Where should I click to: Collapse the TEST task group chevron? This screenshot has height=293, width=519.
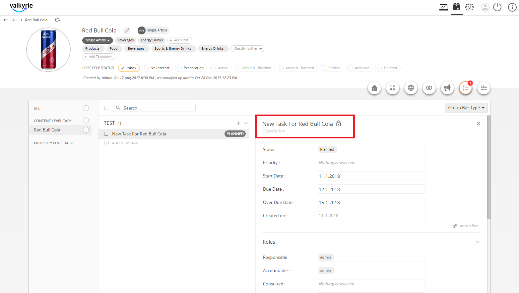(x=246, y=123)
